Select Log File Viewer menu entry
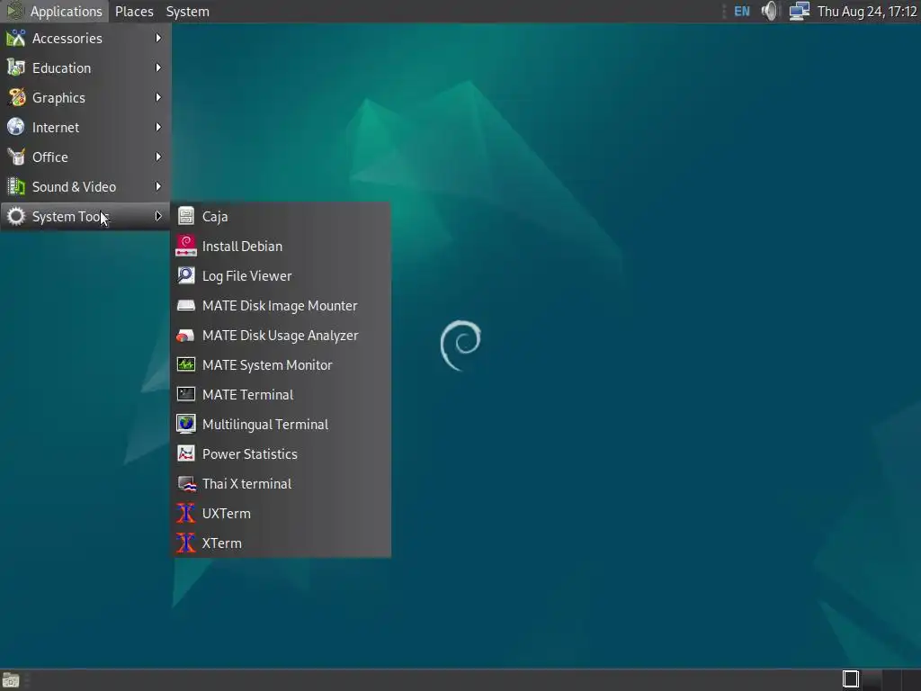Screen dimensions: 921x691 [x=281, y=275]
